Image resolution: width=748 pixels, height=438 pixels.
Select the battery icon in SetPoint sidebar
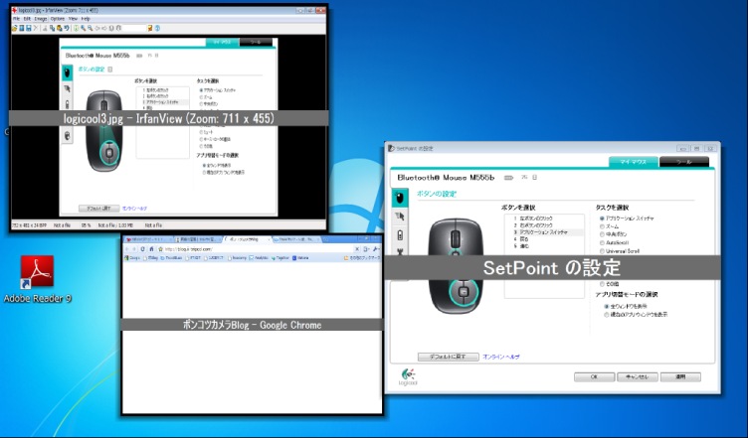click(400, 234)
